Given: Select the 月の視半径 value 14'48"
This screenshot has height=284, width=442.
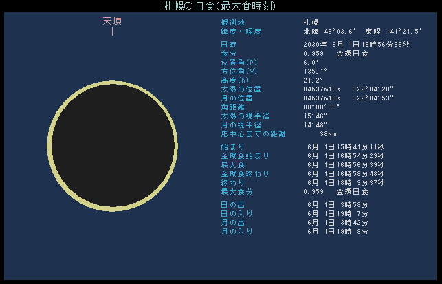Looking at the screenshot, I should 315,125.
